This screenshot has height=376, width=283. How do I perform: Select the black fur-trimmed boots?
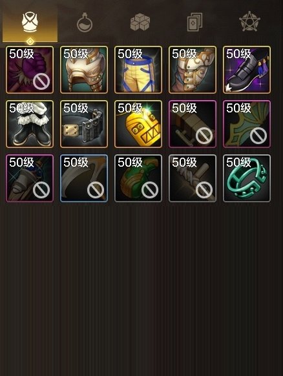pyautogui.click(x=30, y=124)
